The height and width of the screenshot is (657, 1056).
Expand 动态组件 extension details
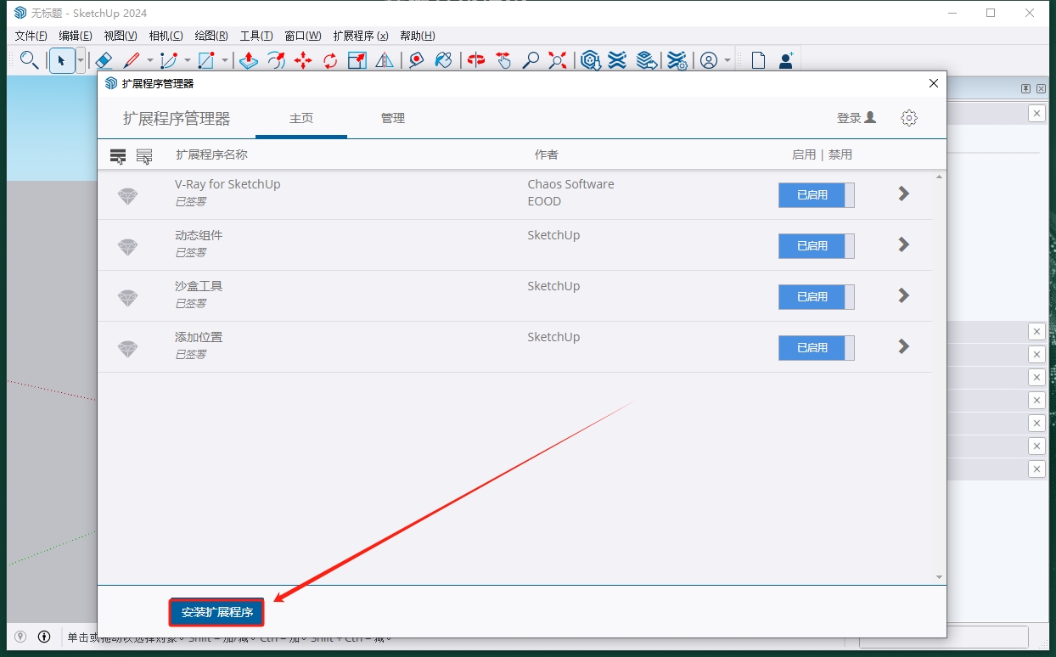pyautogui.click(x=904, y=244)
